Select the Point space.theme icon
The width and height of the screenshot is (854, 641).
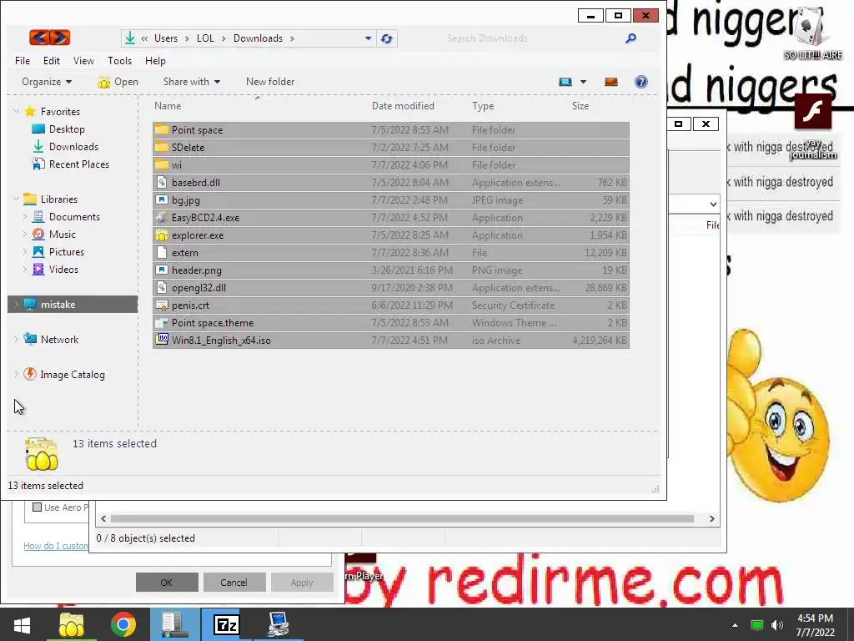pos(161,323)
